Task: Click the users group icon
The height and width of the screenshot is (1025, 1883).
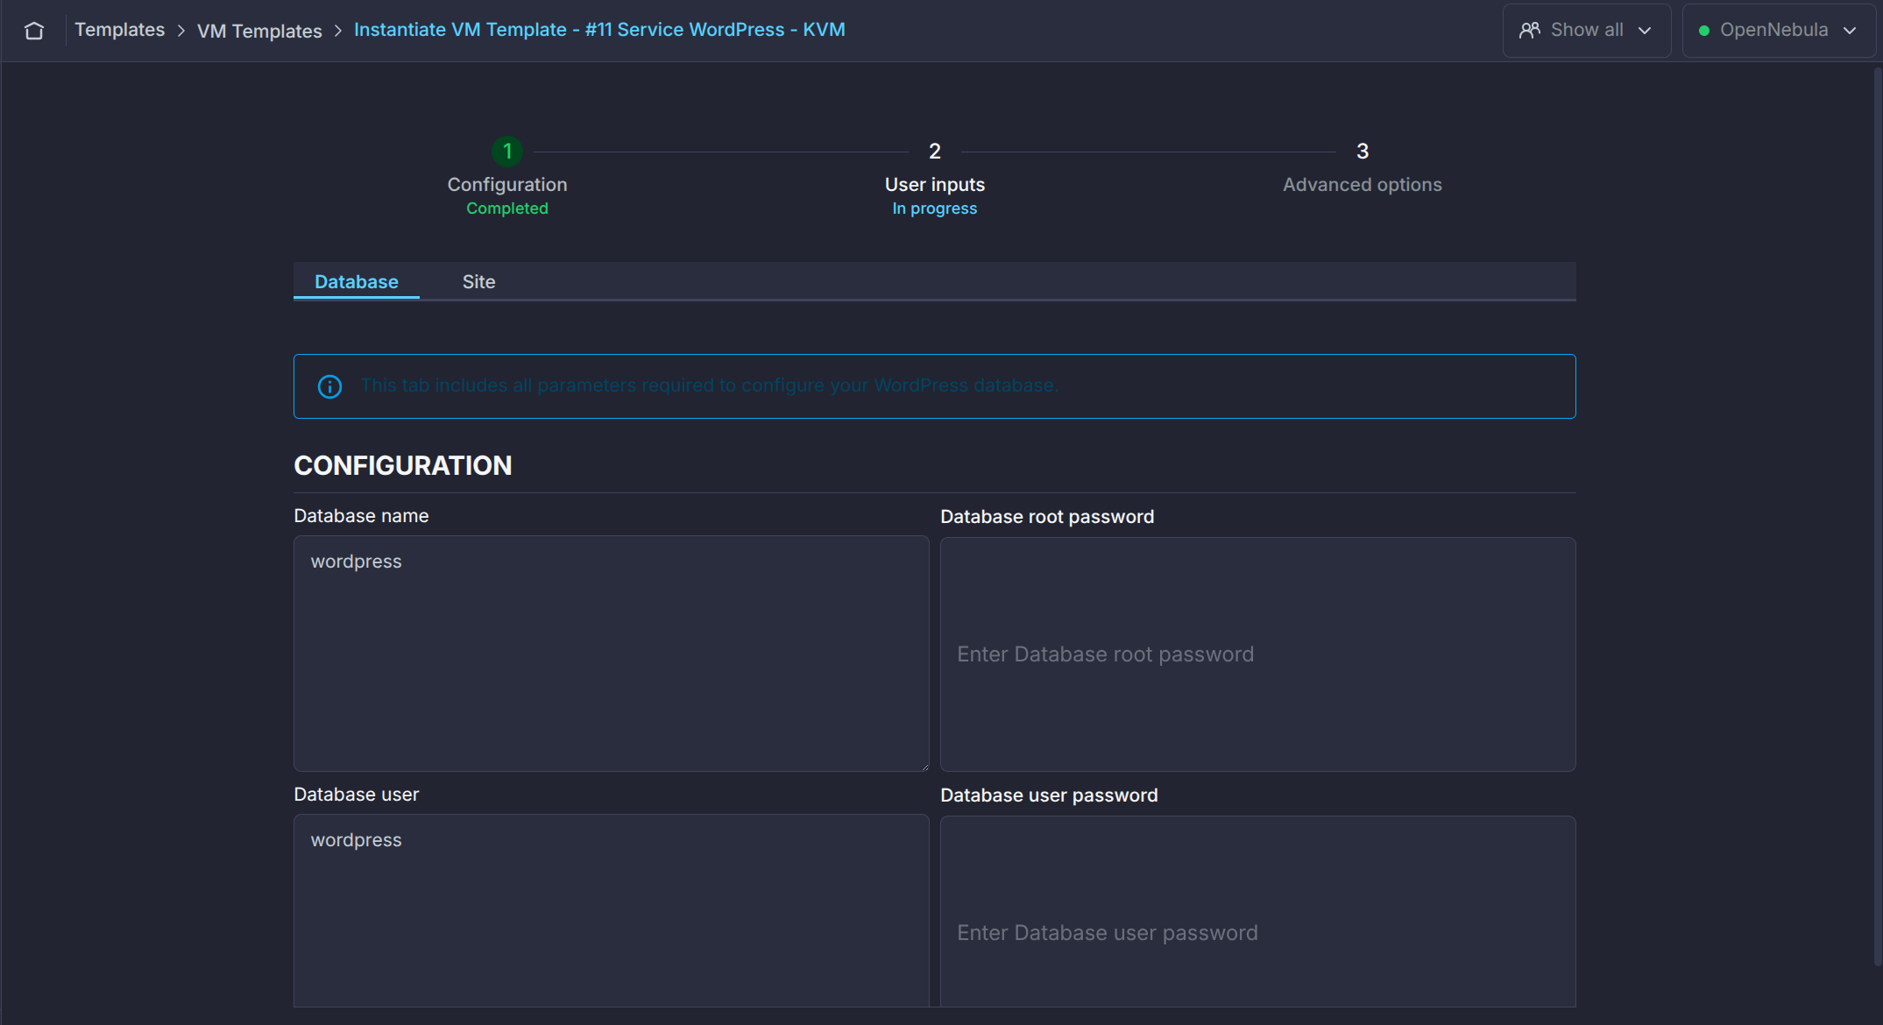Action: click(x=1530, y=31)
